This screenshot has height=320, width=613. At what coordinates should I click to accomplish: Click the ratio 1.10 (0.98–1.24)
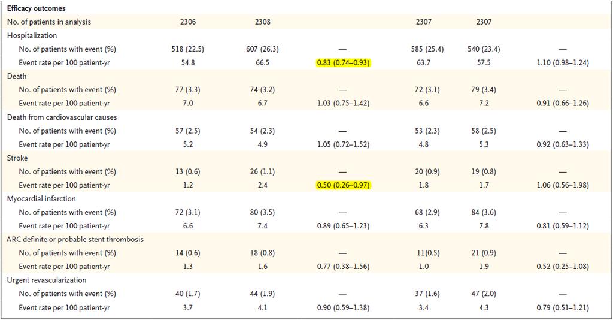point(563,62)
